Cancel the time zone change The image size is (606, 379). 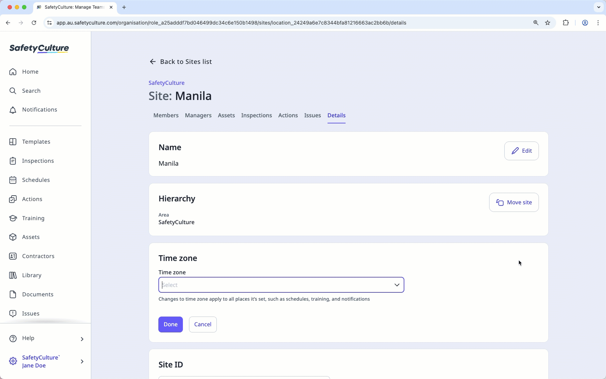(203, 324)
